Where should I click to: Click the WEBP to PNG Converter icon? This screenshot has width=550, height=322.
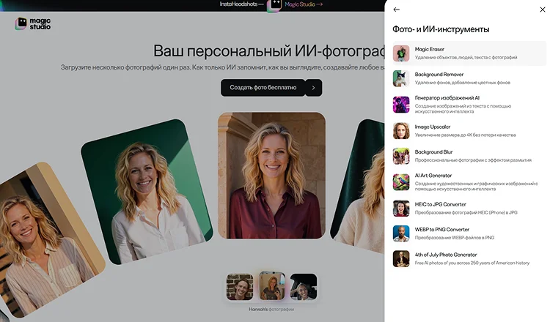(x=401, y=233)
